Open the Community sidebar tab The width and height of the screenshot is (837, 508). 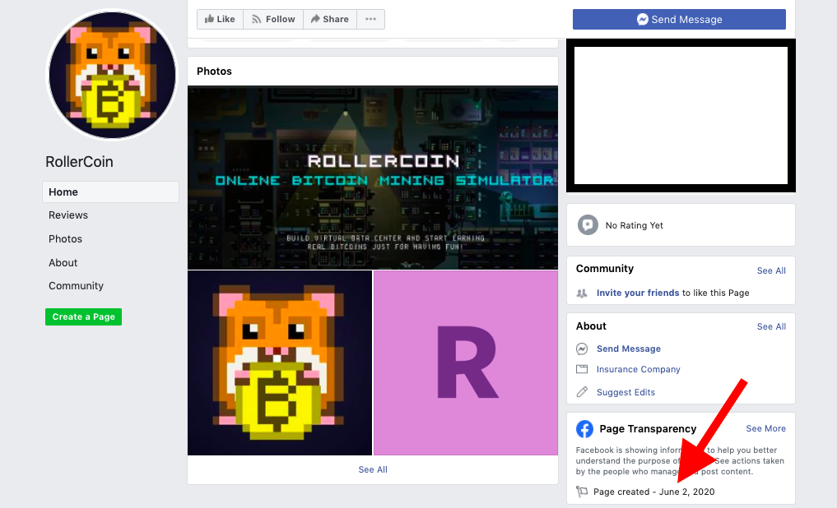[x=76, y=286]
